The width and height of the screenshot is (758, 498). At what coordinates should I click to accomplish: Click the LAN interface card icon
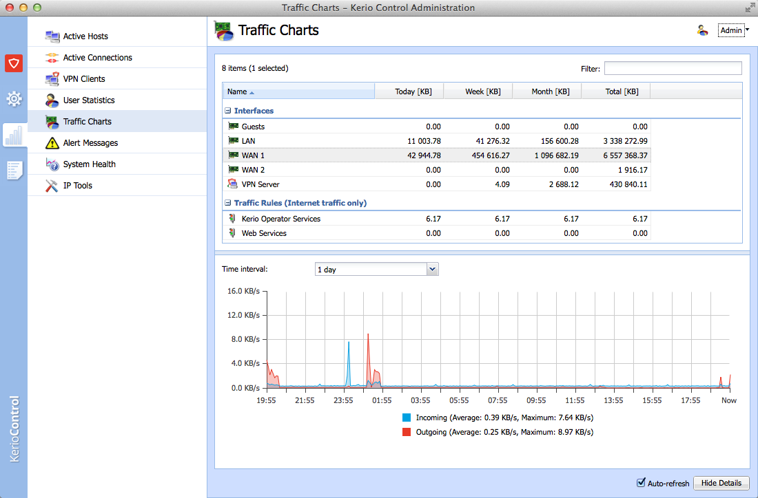[x=233, y=141]
